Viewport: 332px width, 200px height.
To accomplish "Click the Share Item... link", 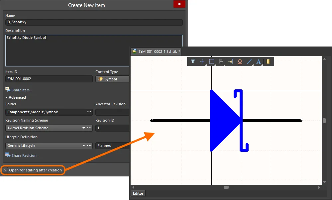I will pyautogui.click(x=22, y=90).
